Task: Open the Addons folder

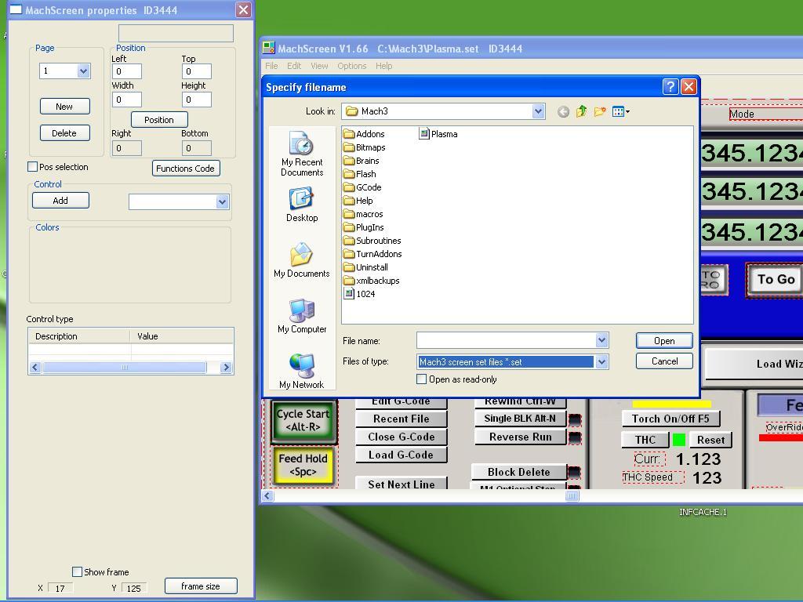Action: tap(364, 134)
